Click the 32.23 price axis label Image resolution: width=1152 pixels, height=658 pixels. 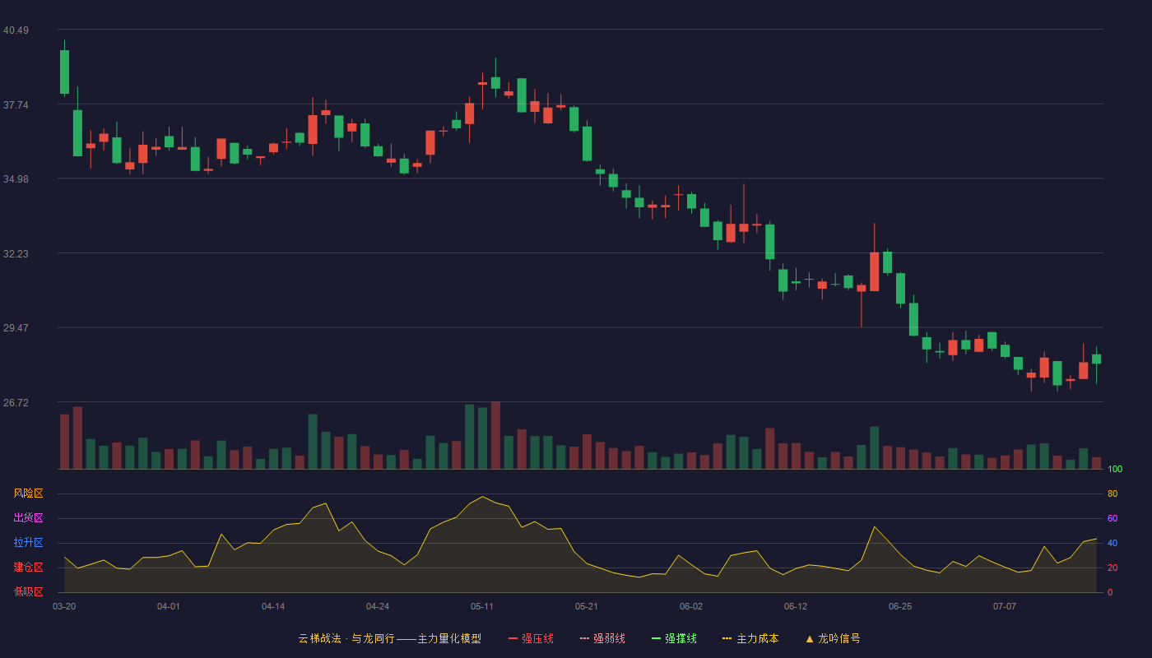(16, 254)
